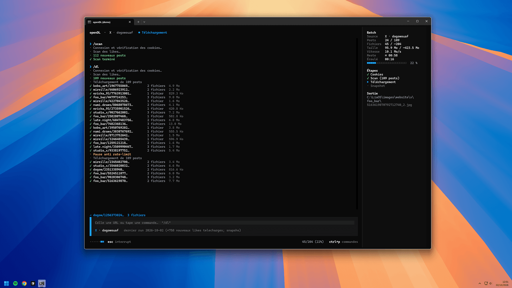Click the taskbar clock showing 12:01
Screen dimensions: 512x288
(x=503, y=283)
